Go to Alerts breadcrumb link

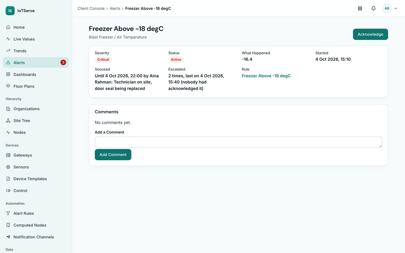click(x=115, y=8)
